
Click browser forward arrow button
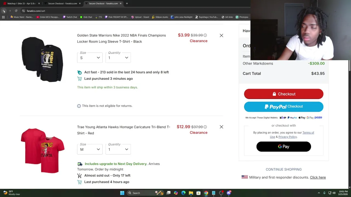pos(10,11)
